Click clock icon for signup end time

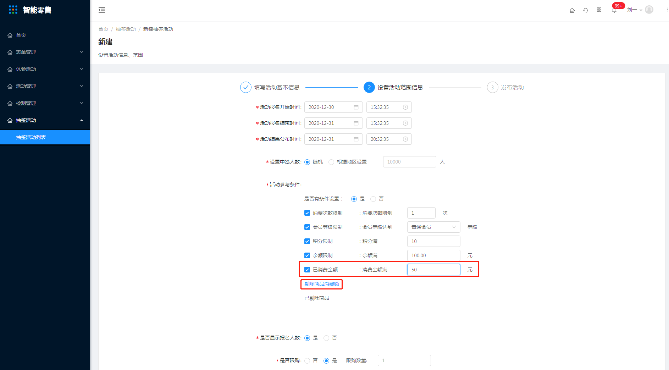405,123
